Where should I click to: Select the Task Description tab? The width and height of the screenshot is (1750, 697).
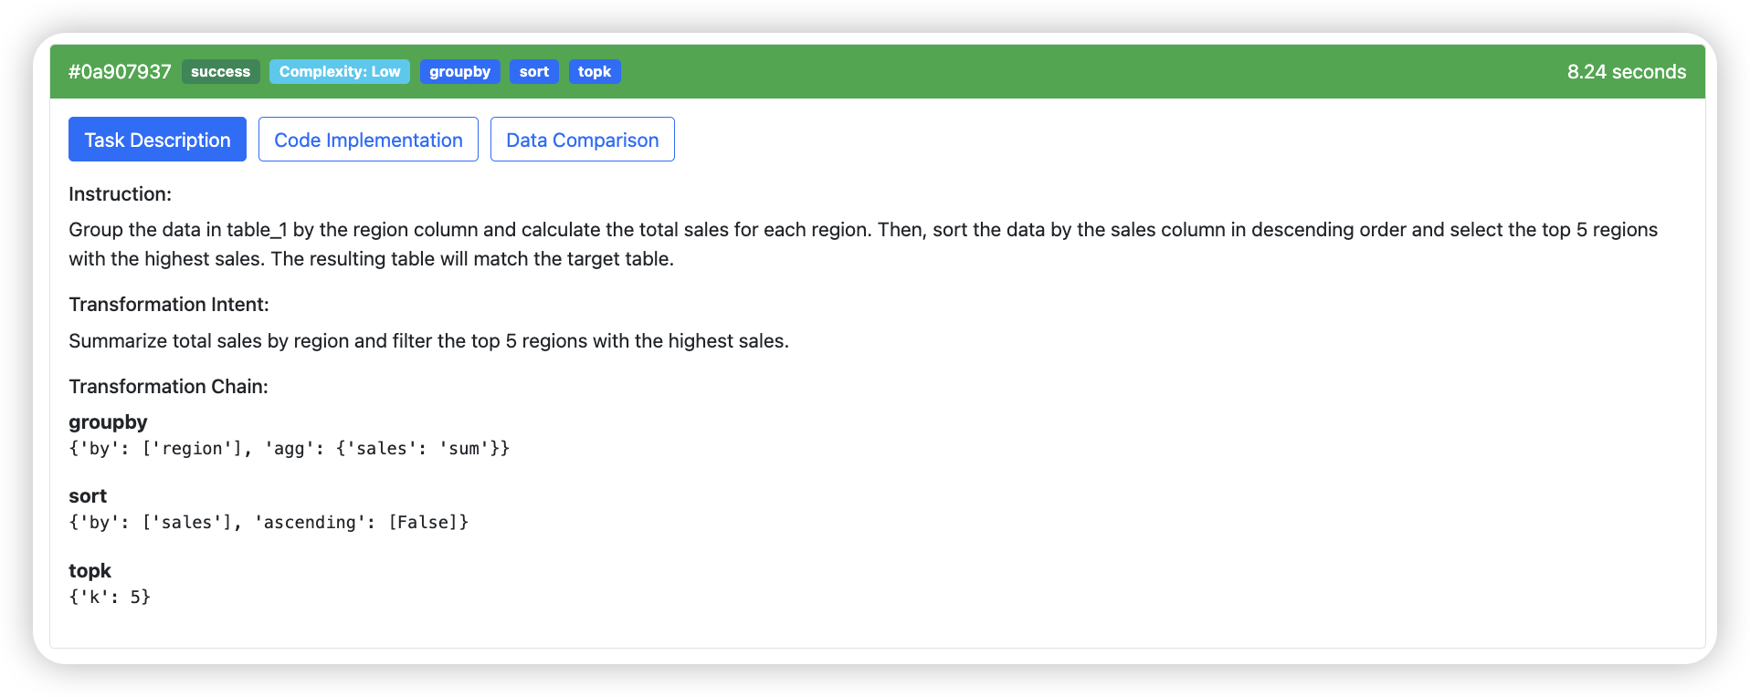pyautogui.click(x=157, y=140)
